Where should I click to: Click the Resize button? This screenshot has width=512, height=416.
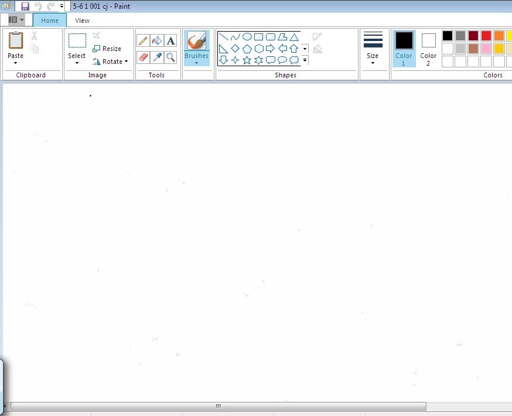point(107,49)
